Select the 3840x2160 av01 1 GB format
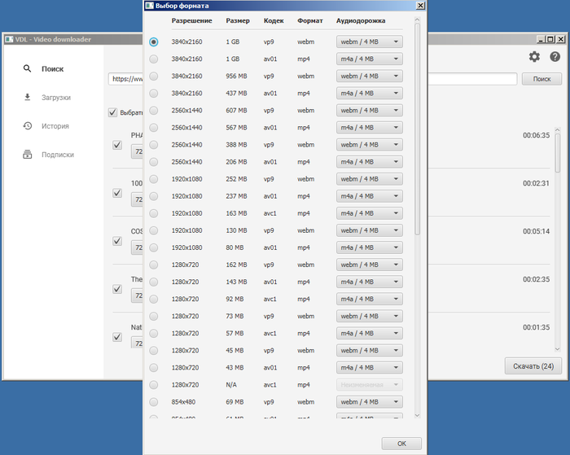Image resolution: width=570 pixels, height=455 pixels. 154,59
